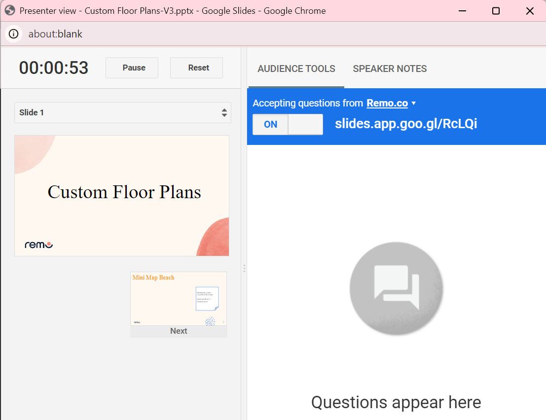Click the slides.app.goo.gl/RcLQi question link
This screenshot has height=420, width=546.
pos(406,124)
